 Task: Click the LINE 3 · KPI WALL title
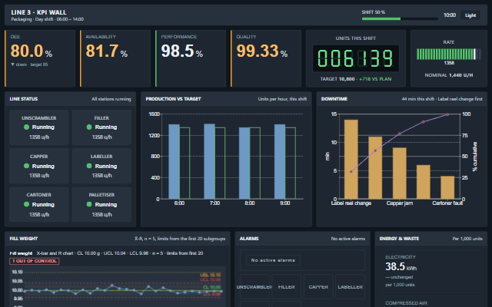pyautogui.click(x=38, y=12)
